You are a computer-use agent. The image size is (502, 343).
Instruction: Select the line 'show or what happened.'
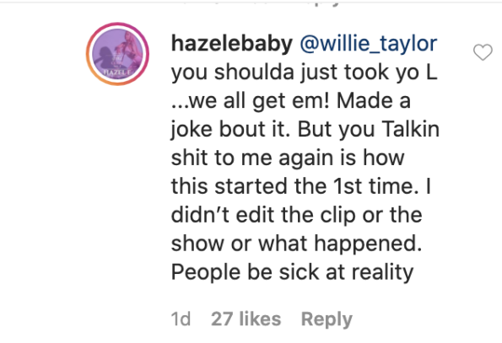pyautogui.click(x=296, y=244)
